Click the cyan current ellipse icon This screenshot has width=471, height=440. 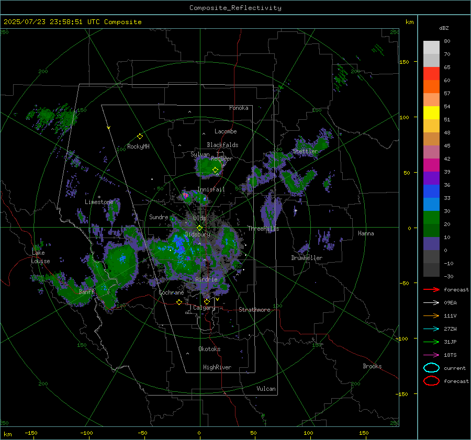pos(431,368)
